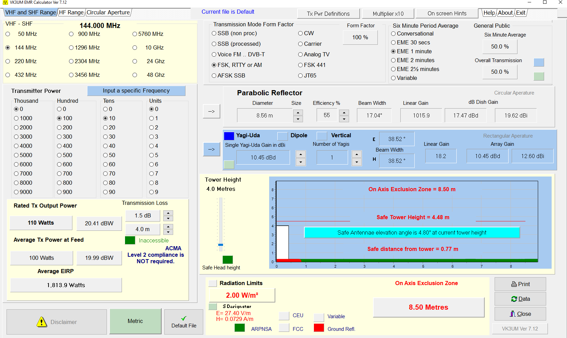Switch averaging to EME 2 minutes
The height and width of the screenshot is (338, 567).
pos(393,60)
